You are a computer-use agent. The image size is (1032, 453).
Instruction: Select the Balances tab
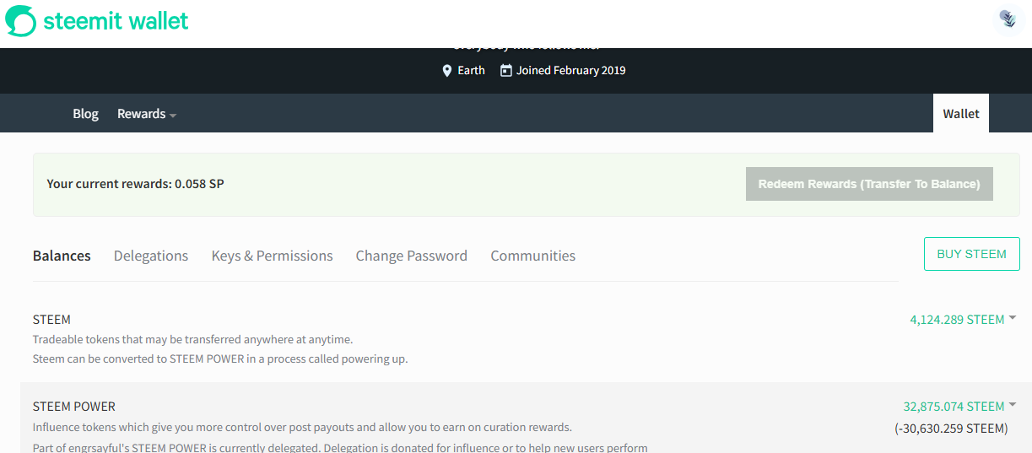[x=62, y=256]
